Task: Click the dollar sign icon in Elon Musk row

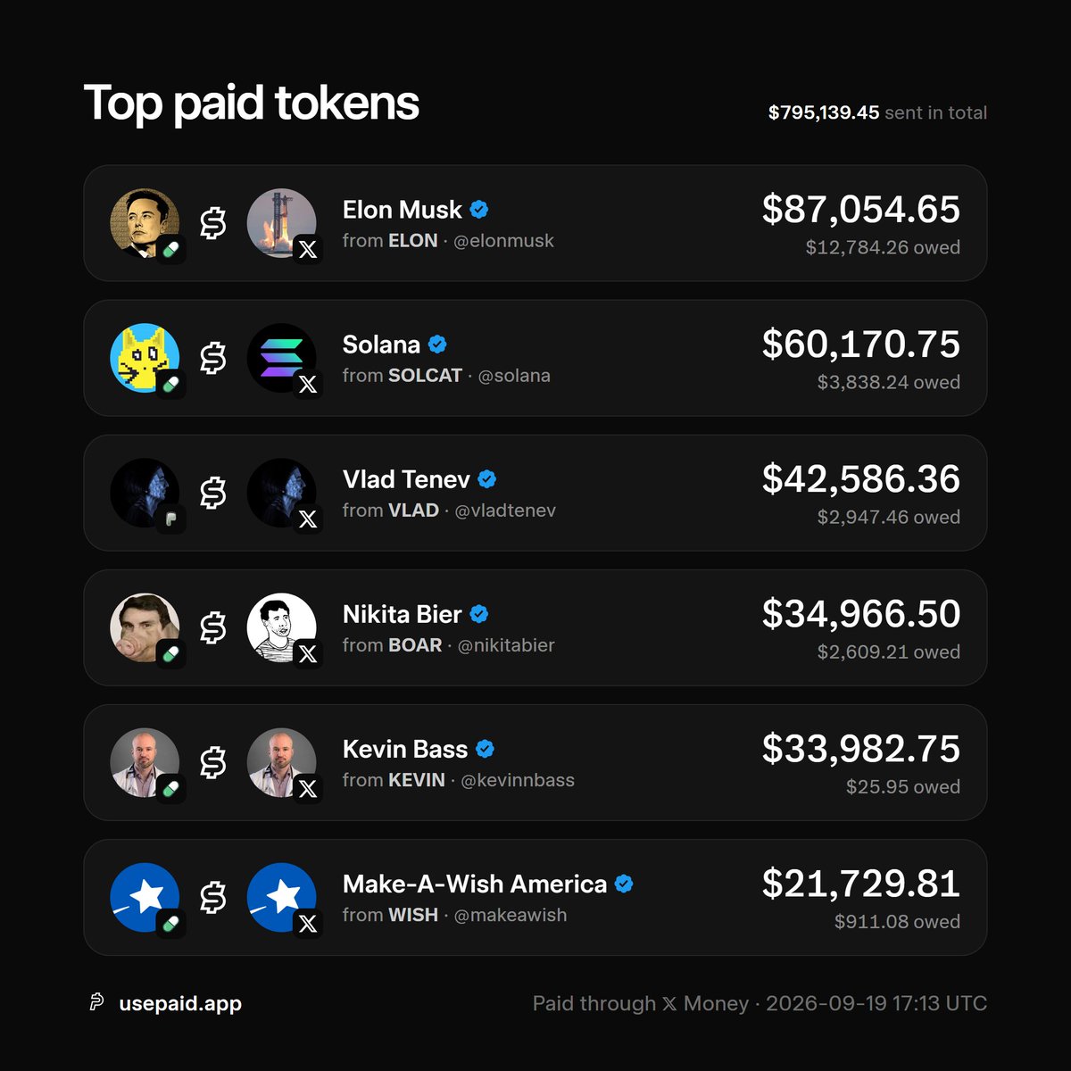Action: [213, 223]
